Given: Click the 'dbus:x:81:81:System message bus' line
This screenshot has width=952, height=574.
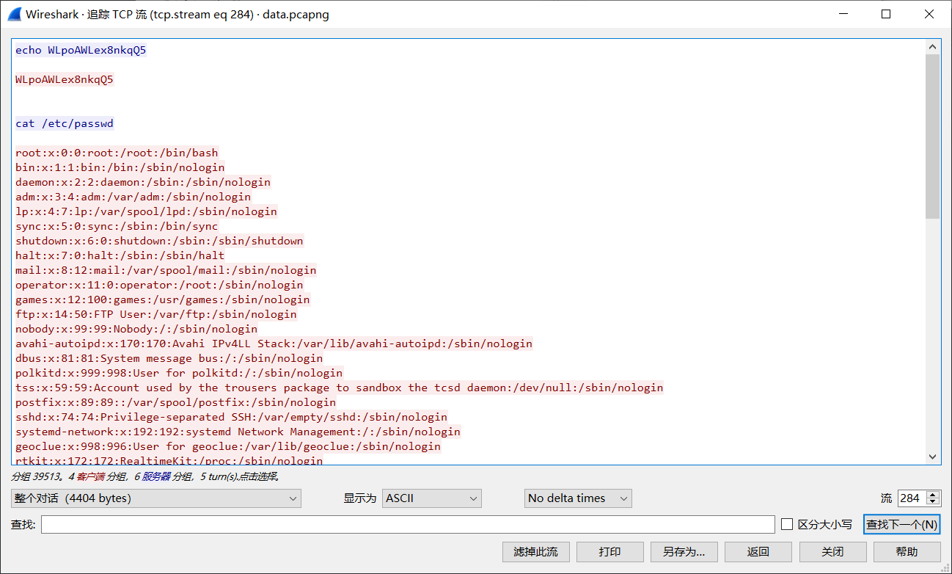Looking at the screenshot, I should click(169, 358).
